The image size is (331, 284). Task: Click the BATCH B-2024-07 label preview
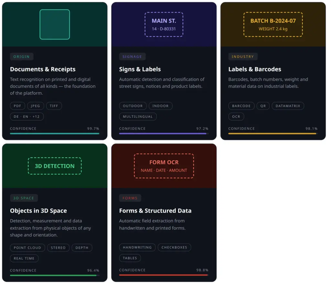click(273, 25)
